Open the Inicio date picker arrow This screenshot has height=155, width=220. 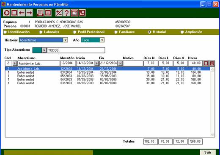point(96,64)
